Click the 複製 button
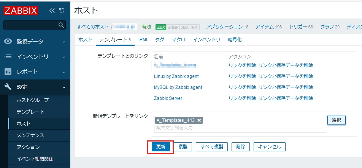The image size is (362, 168). click(x=183, y=147)
